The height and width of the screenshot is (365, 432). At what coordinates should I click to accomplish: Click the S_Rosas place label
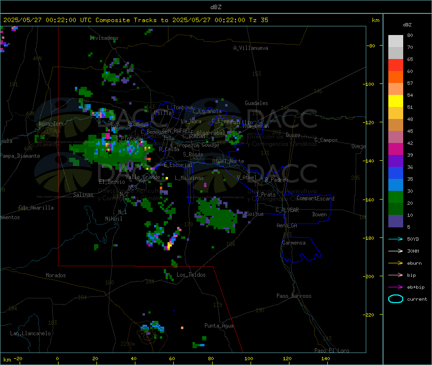[193, 154]
